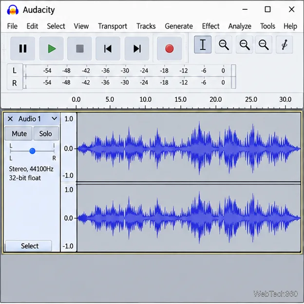The width and height of the screenshot is (304, 304).
Task: Open the View menu
Action: point(81,26)
